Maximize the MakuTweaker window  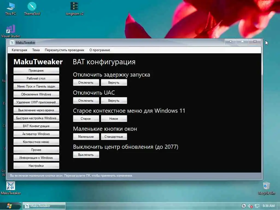point(242,42)
